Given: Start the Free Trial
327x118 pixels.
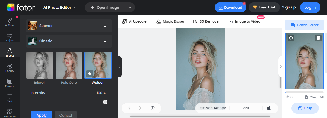Looking at the screenshot, I should [264, 7].
